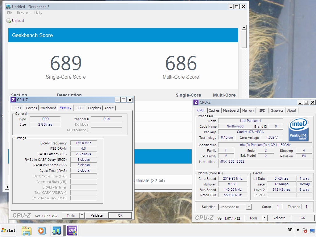Viewport: 316px width, 237px height.
Task: Click OK in Memory CPU-Z window
Action: point(120,216)
